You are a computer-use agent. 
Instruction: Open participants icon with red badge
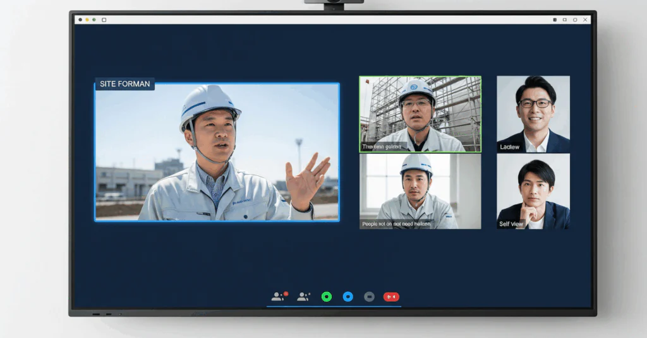click(x=279, y=296)
